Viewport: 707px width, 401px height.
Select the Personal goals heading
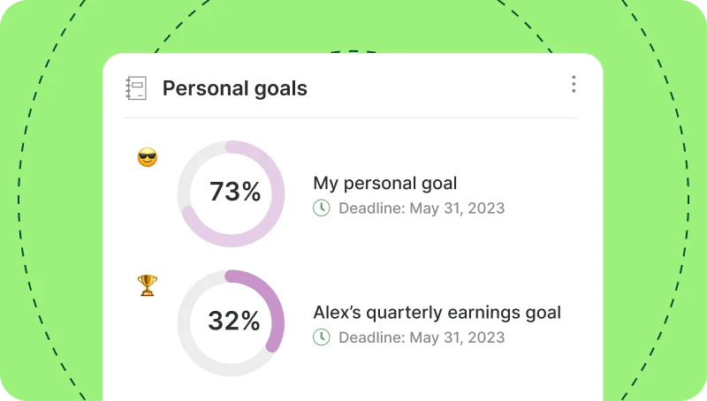[x=235, y=88]
